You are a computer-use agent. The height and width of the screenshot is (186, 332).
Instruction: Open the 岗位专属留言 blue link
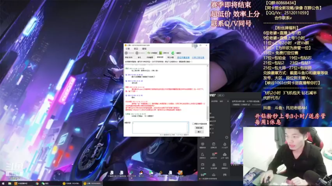(x=183, y=57)
